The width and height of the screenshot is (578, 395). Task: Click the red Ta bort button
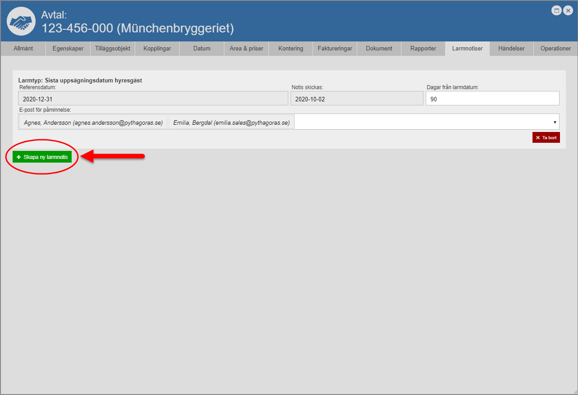tap(546, 138)
